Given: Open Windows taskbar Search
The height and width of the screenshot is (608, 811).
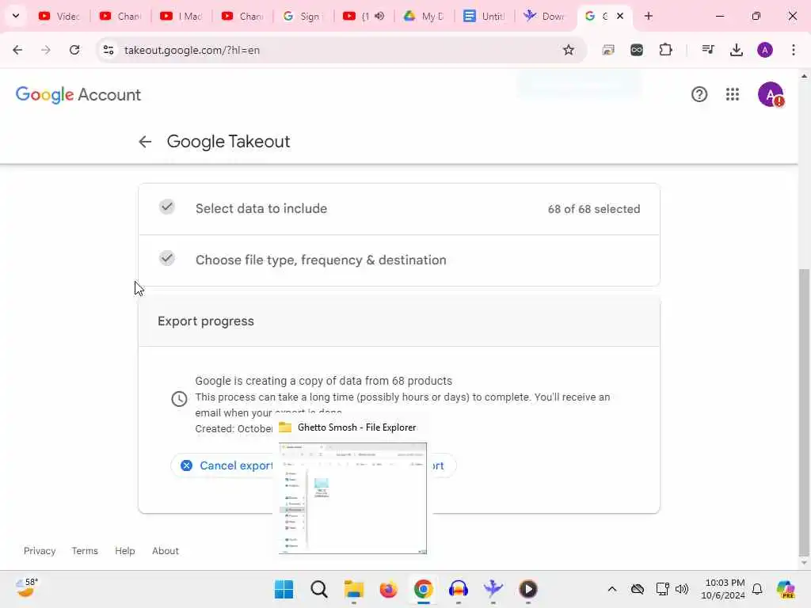Looking at the screenshot, I should point(318,589).
